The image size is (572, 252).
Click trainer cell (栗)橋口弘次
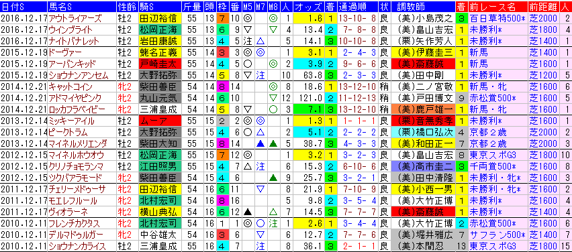[x=424, y=133]
